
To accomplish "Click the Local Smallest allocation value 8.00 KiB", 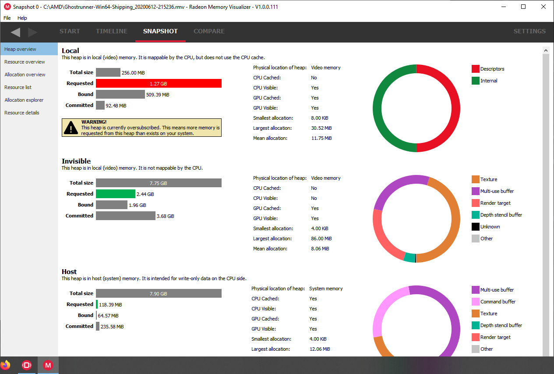I will click(320, 118).
